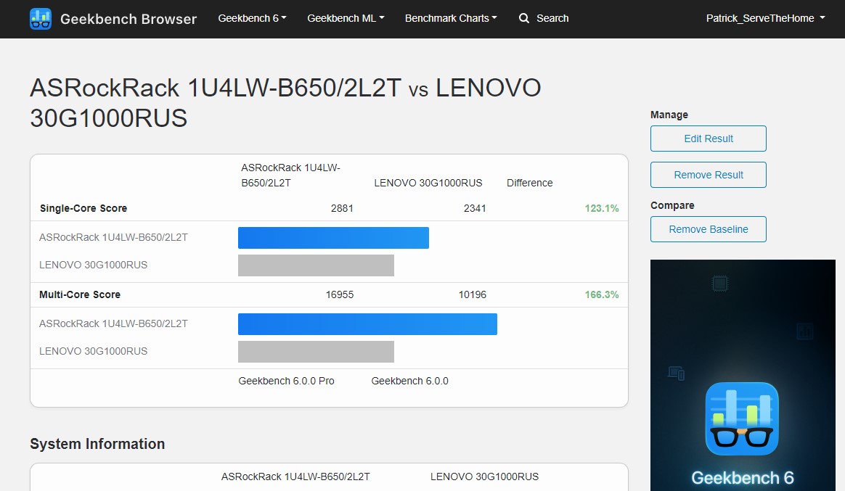Open the Geekbench 6 dropdown menu

[252, 18]
